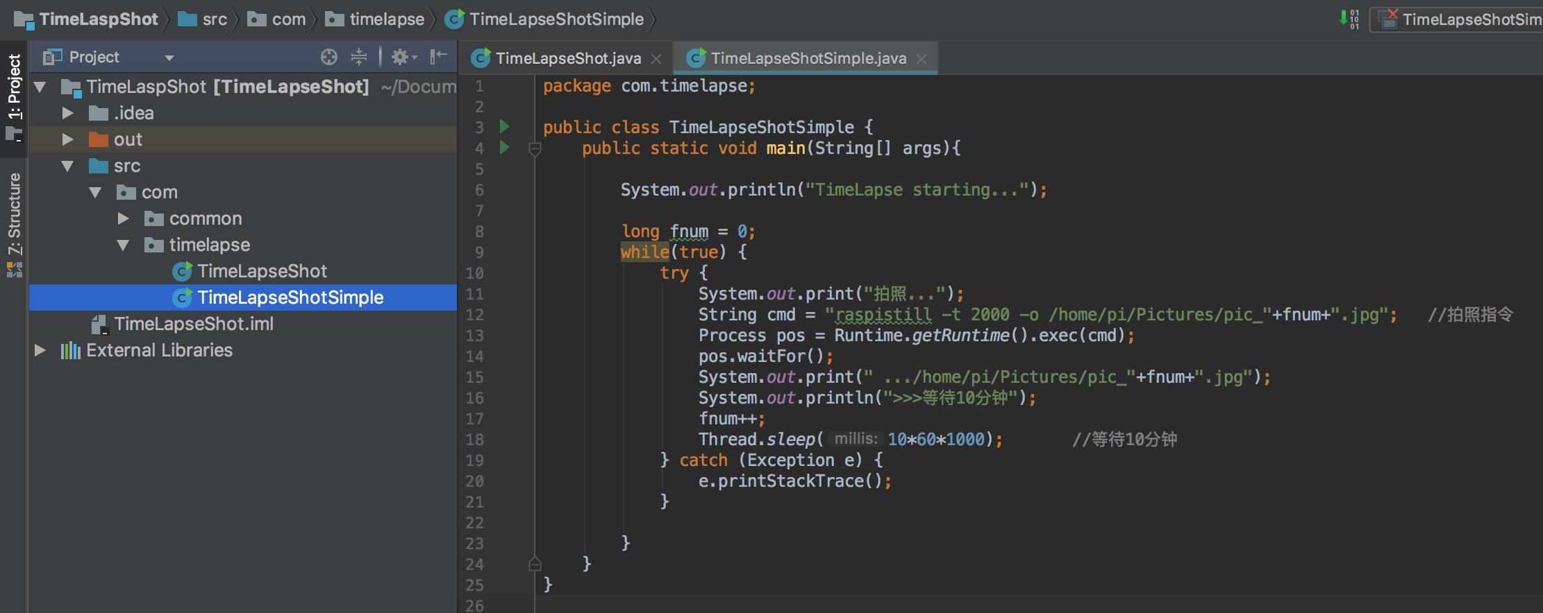The height and width of the screenshot is (613, 1543).
Task: Close the TimeLapseShot.java tab
Action: pos(656,59)
